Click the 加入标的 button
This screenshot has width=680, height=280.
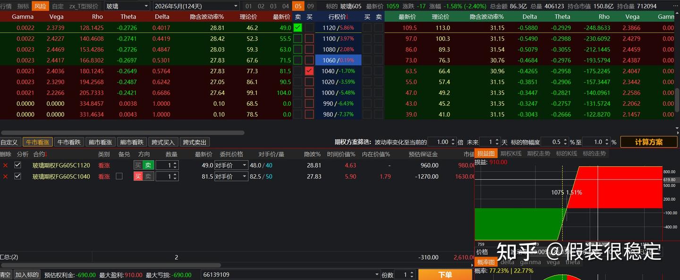tap(27, 275)
